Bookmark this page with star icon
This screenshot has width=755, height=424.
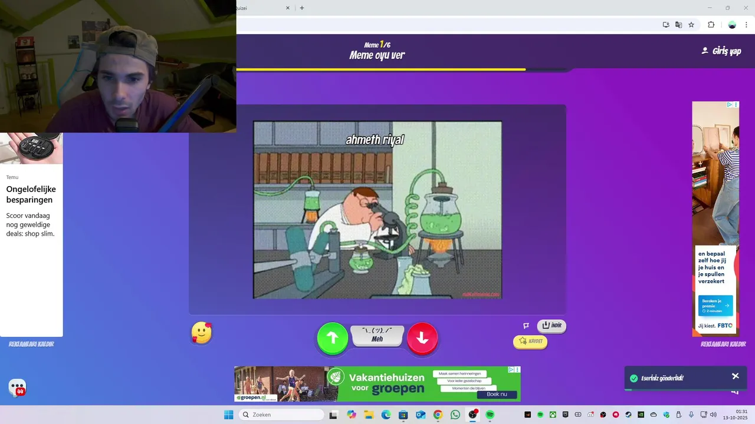pos(691,25)
